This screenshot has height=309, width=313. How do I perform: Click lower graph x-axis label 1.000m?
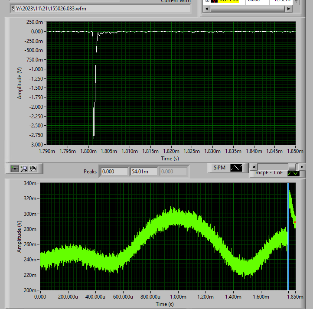(x=178, y=297)
